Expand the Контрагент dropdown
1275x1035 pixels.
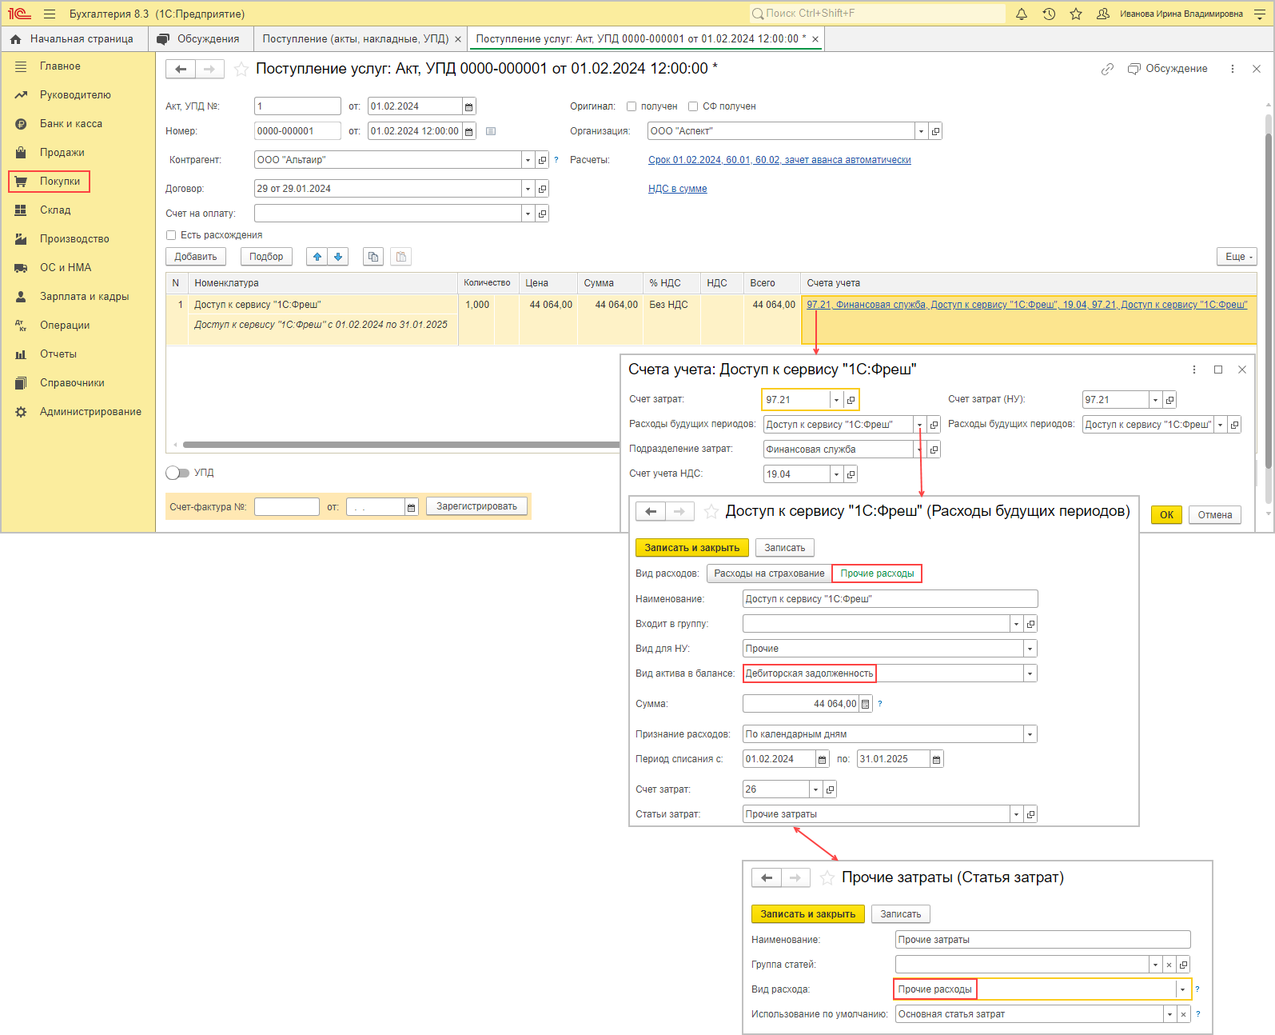pos(528,160)
